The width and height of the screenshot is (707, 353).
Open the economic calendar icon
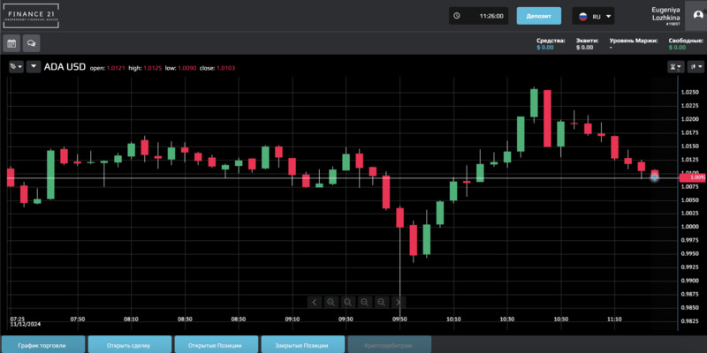coord(11,43)
